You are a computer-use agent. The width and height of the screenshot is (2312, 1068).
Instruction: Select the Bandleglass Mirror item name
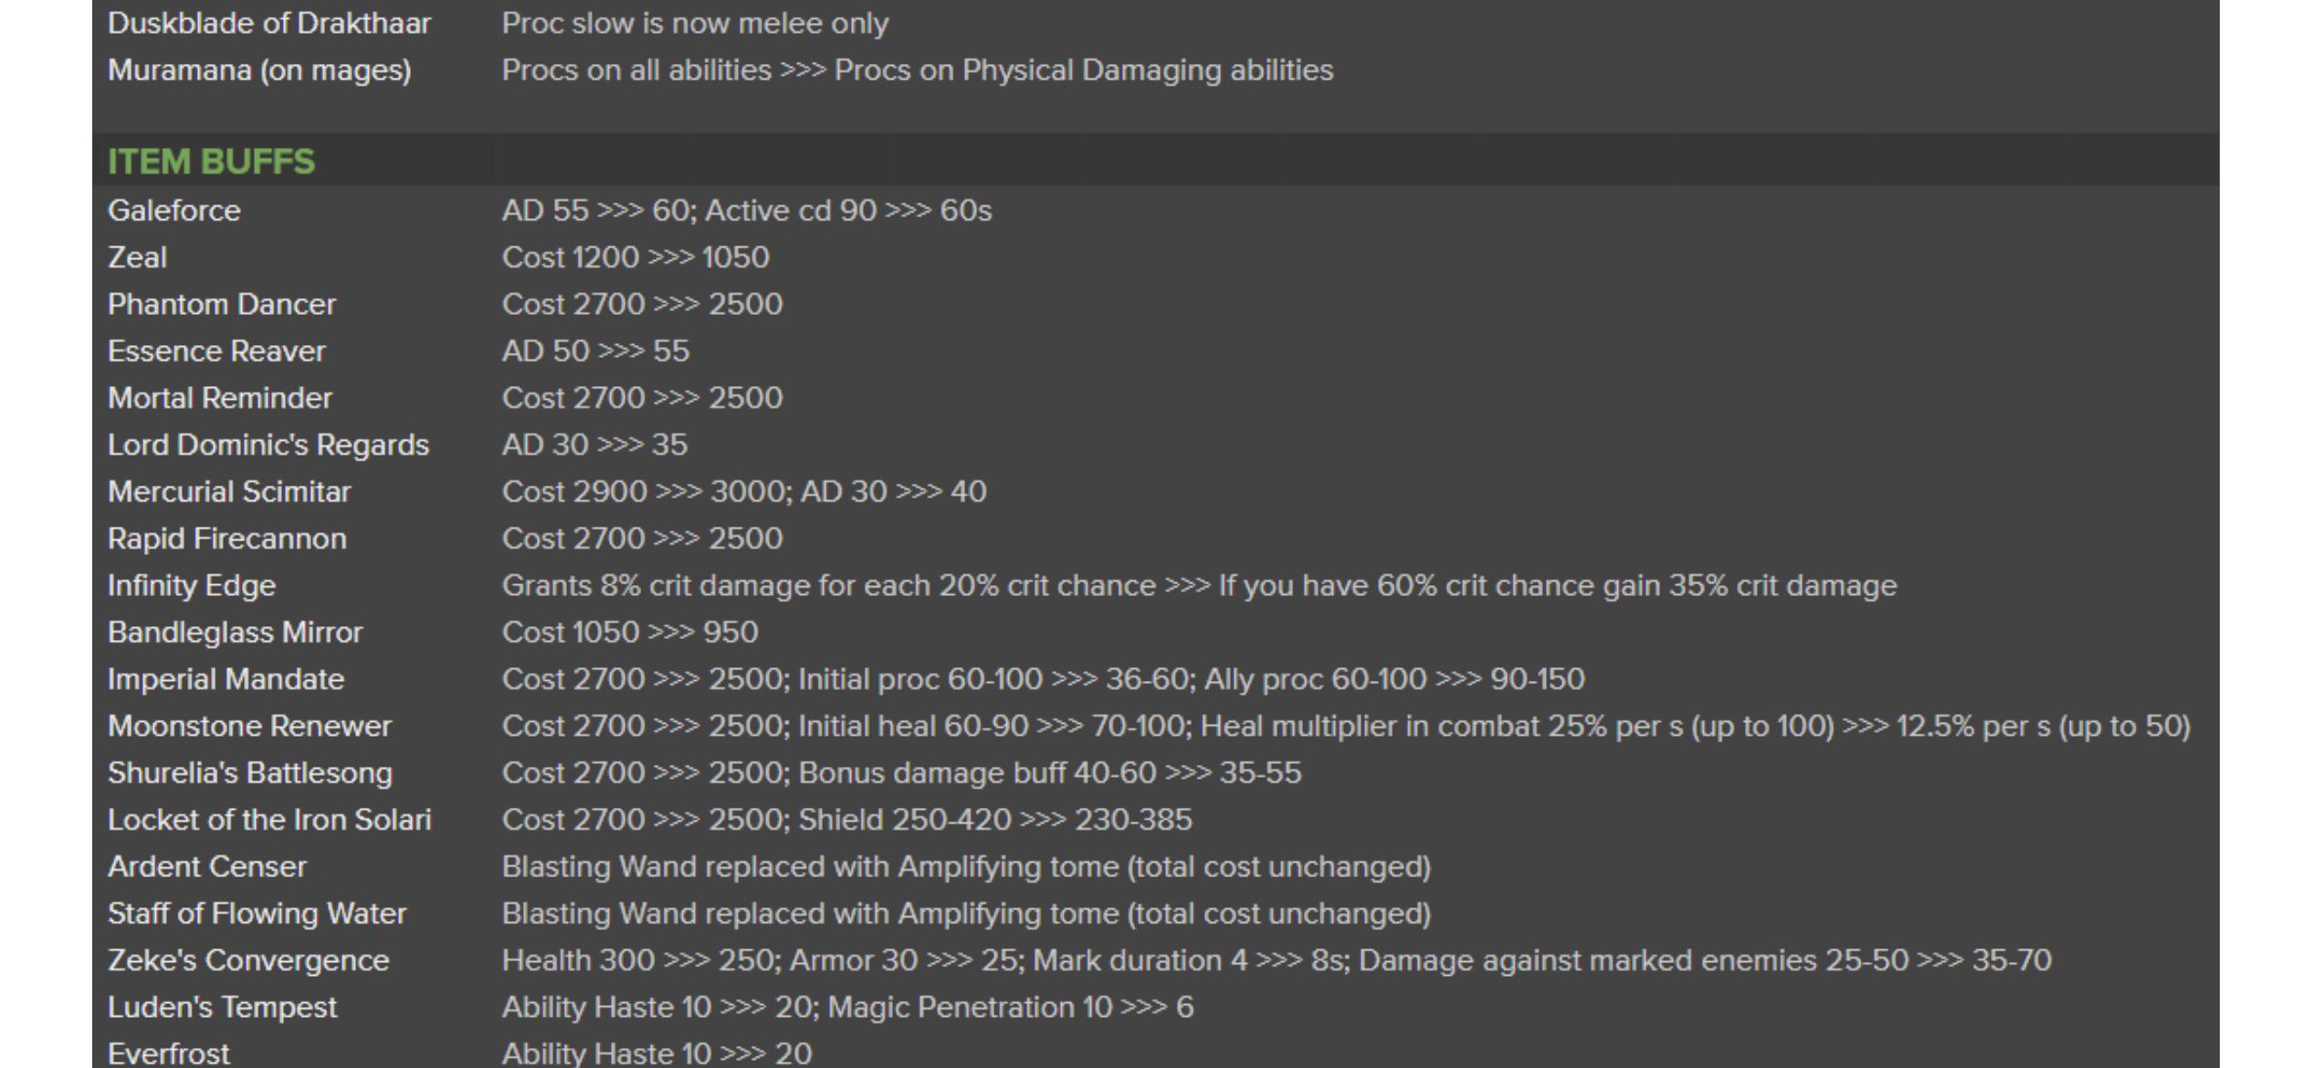point(235,633)
